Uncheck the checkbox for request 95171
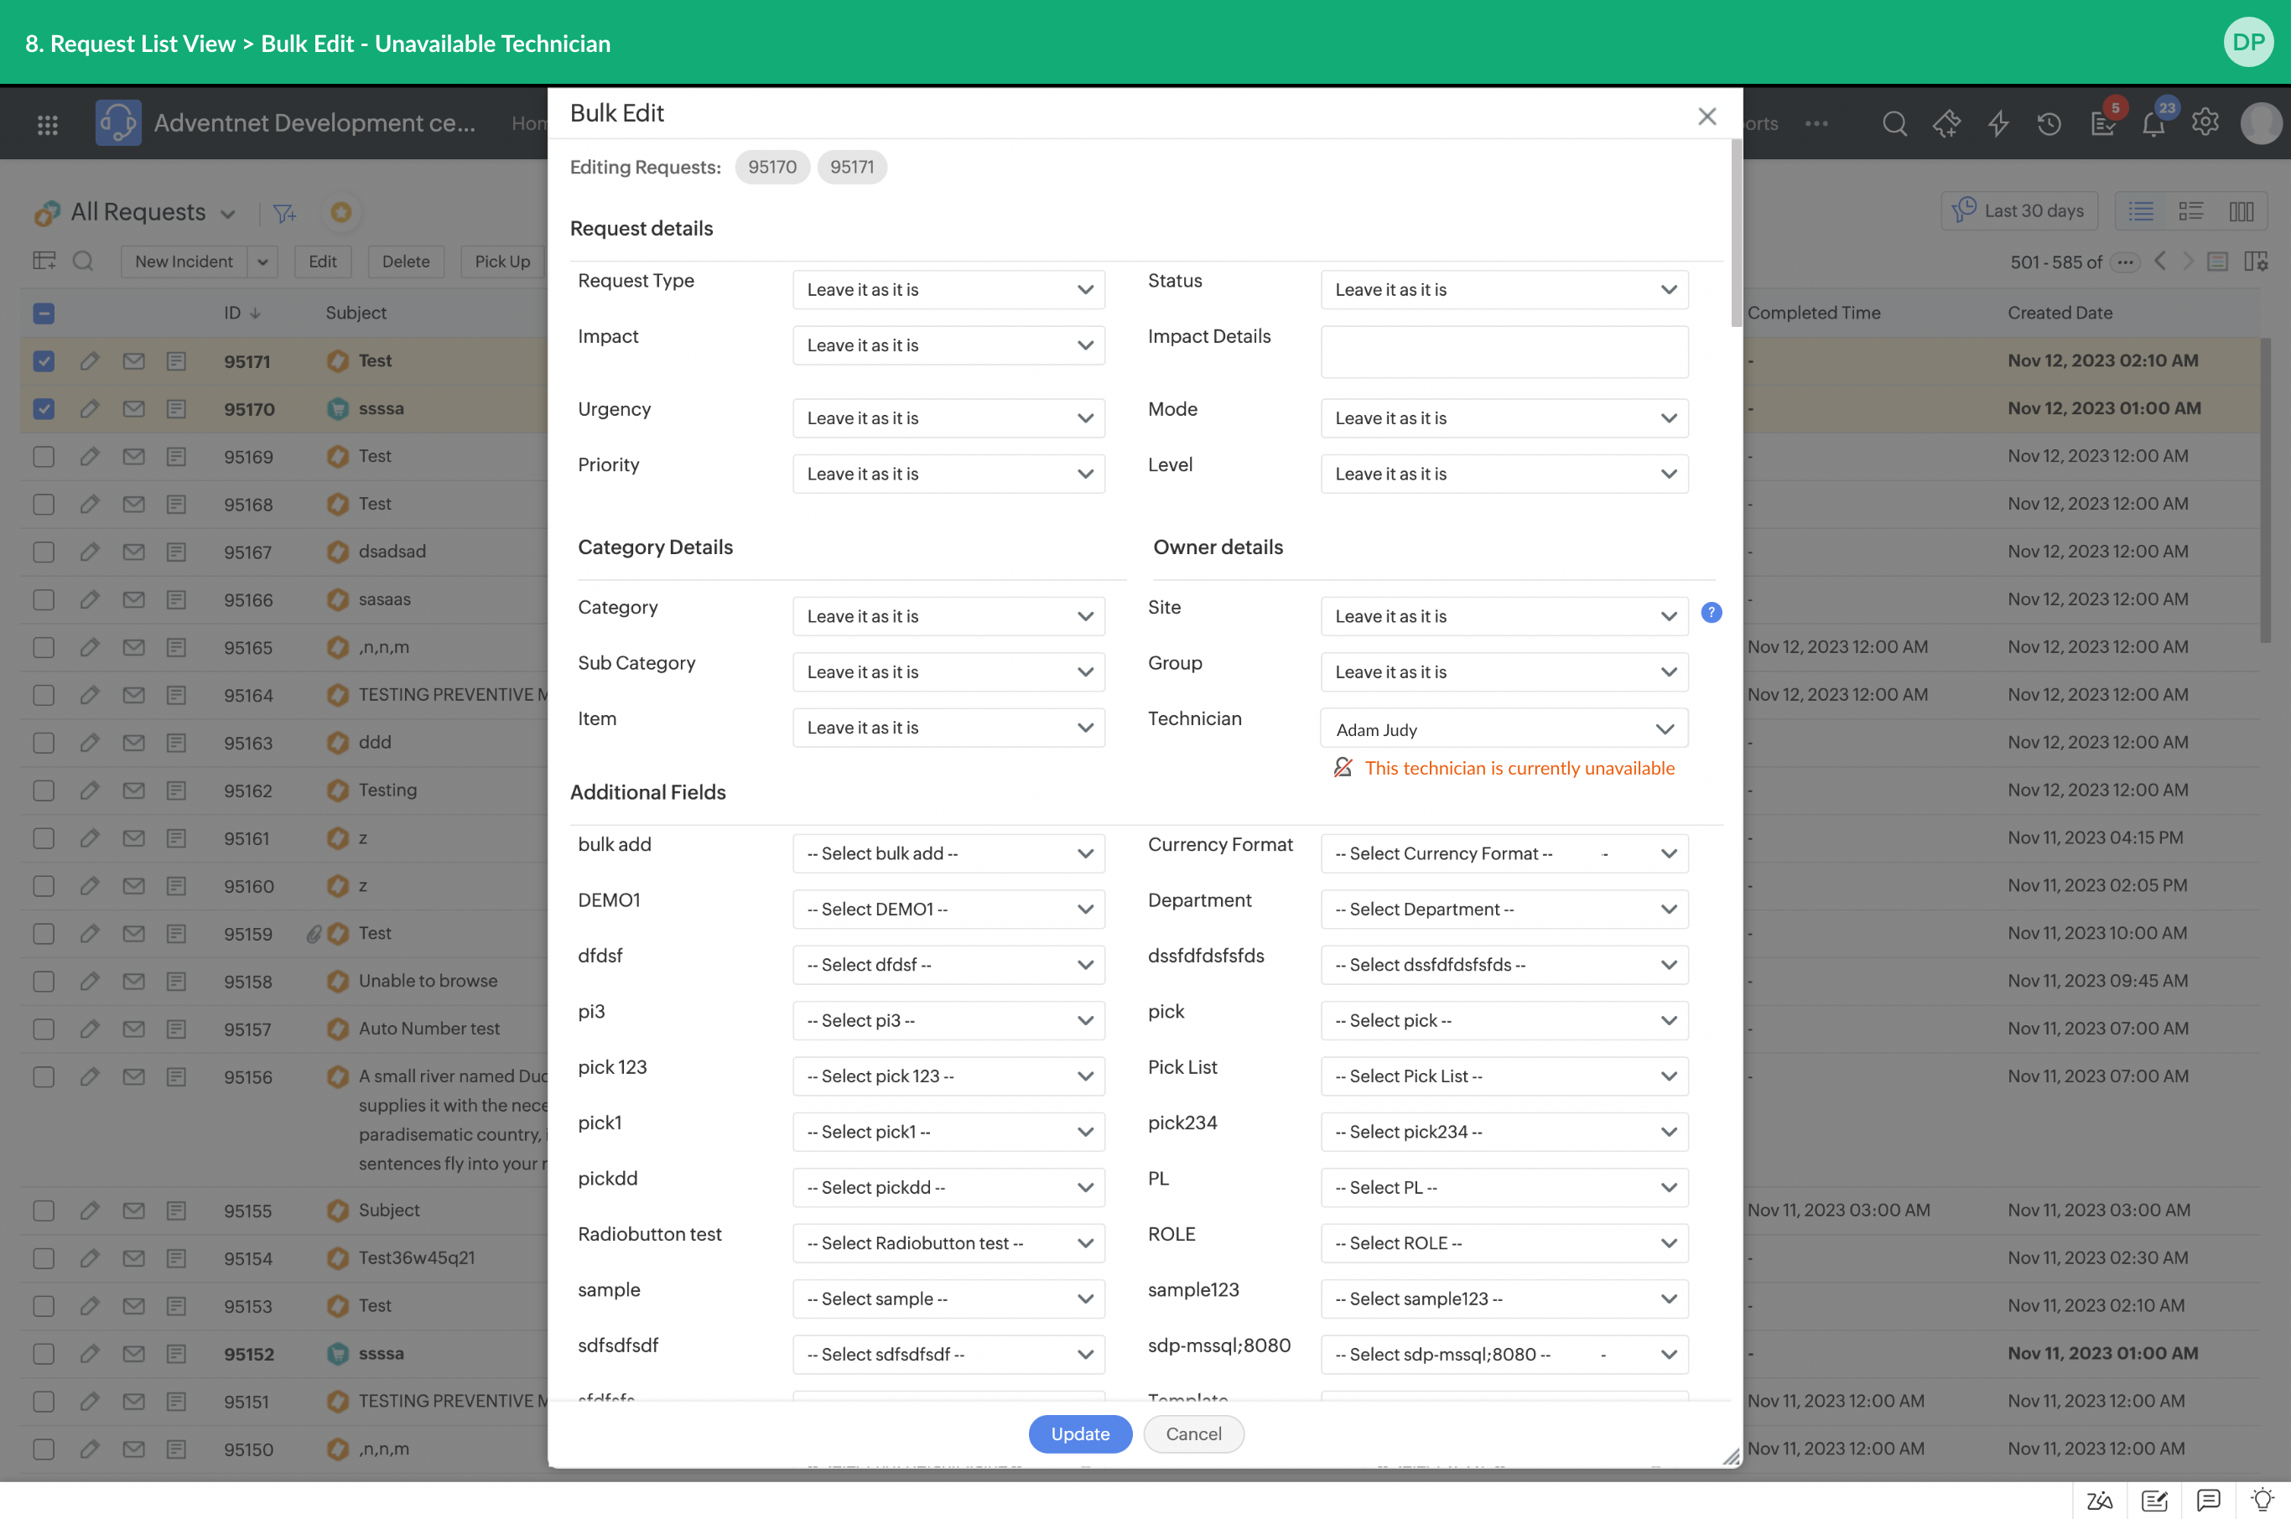 [x=44, y=361]
